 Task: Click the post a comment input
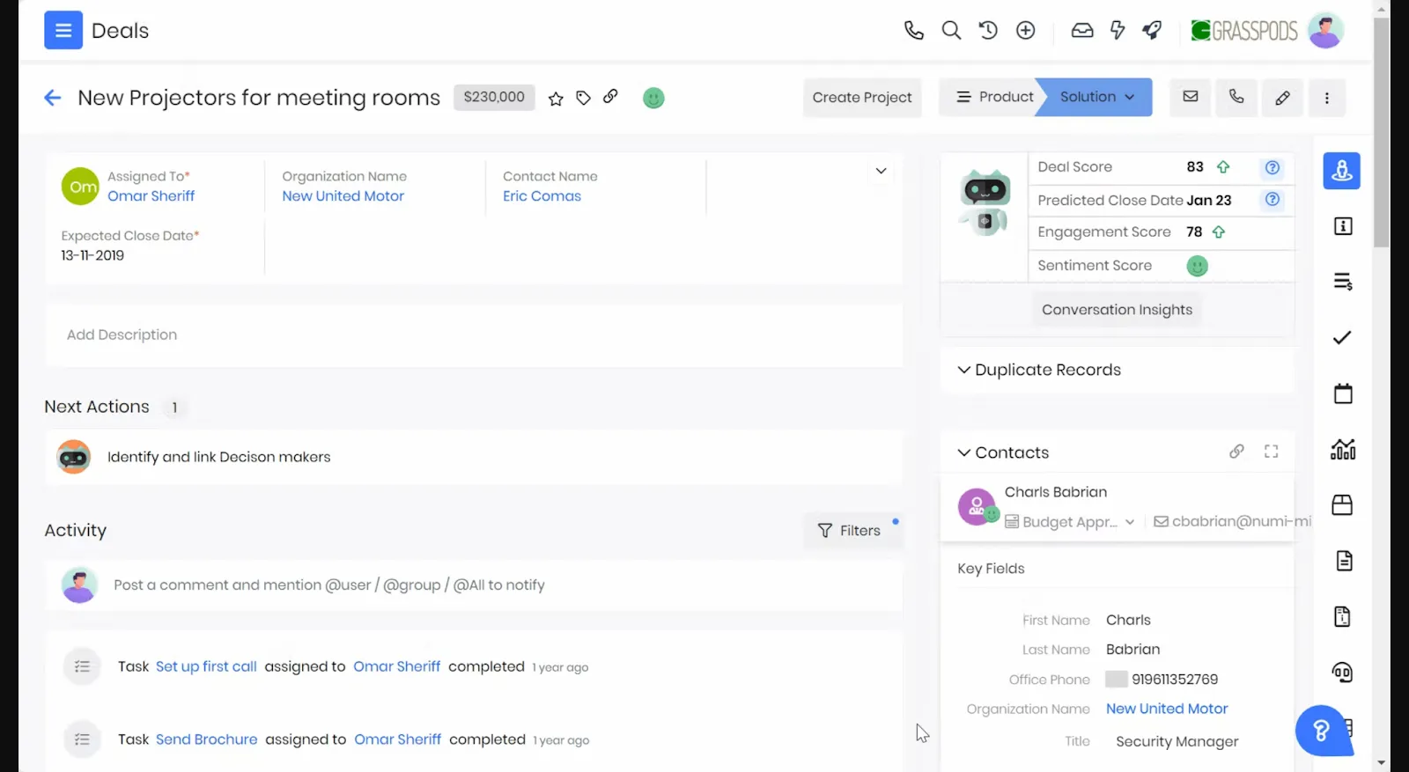(x=474, y=585)
